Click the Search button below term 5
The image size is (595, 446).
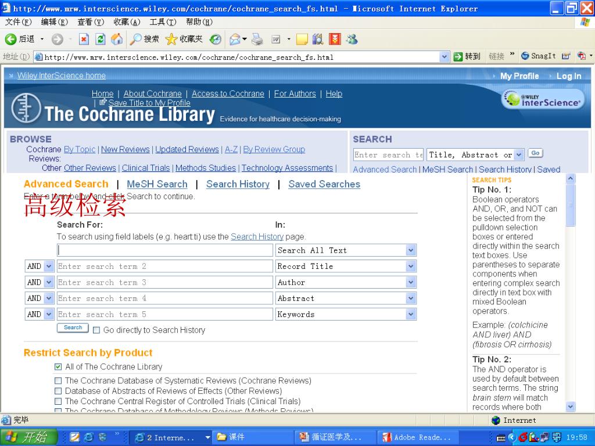pos(73,328)
